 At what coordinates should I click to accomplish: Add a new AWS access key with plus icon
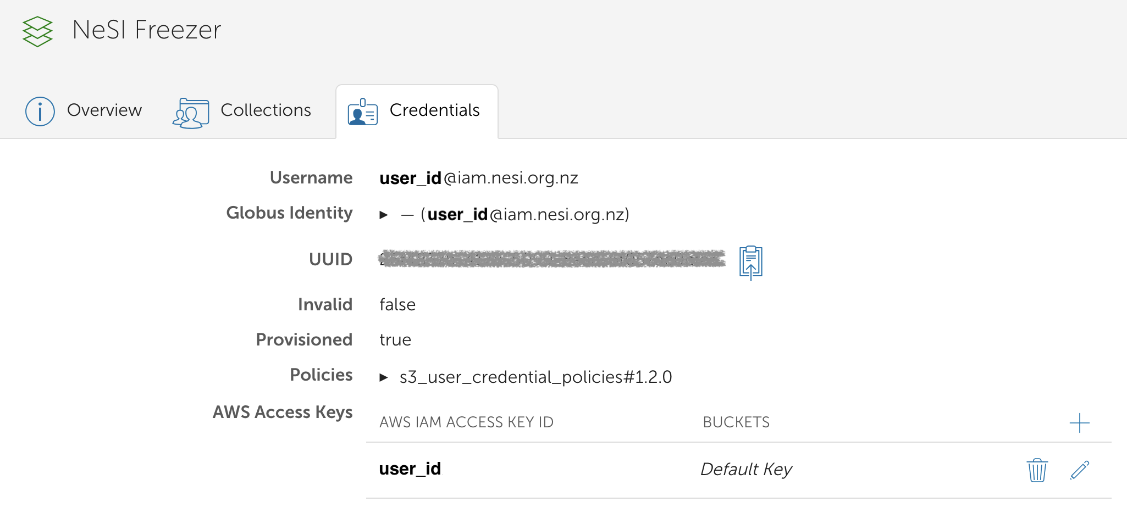pyautogui.click(x=1079, y=422)
